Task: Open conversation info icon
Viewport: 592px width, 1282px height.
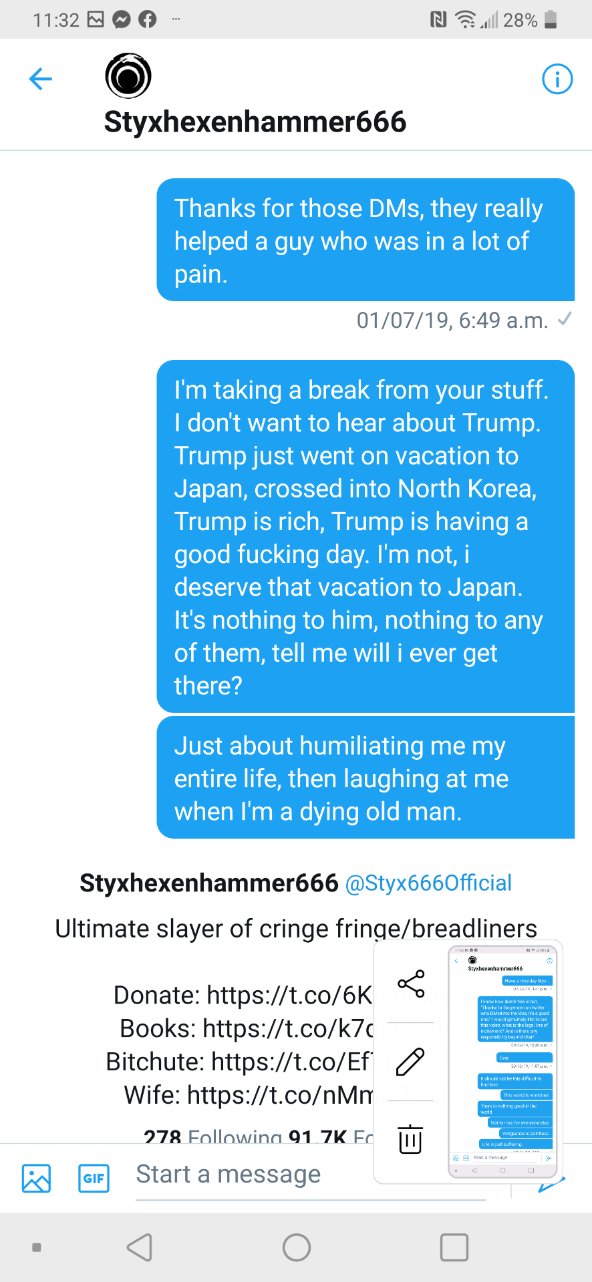Action: tap(557, 79)
